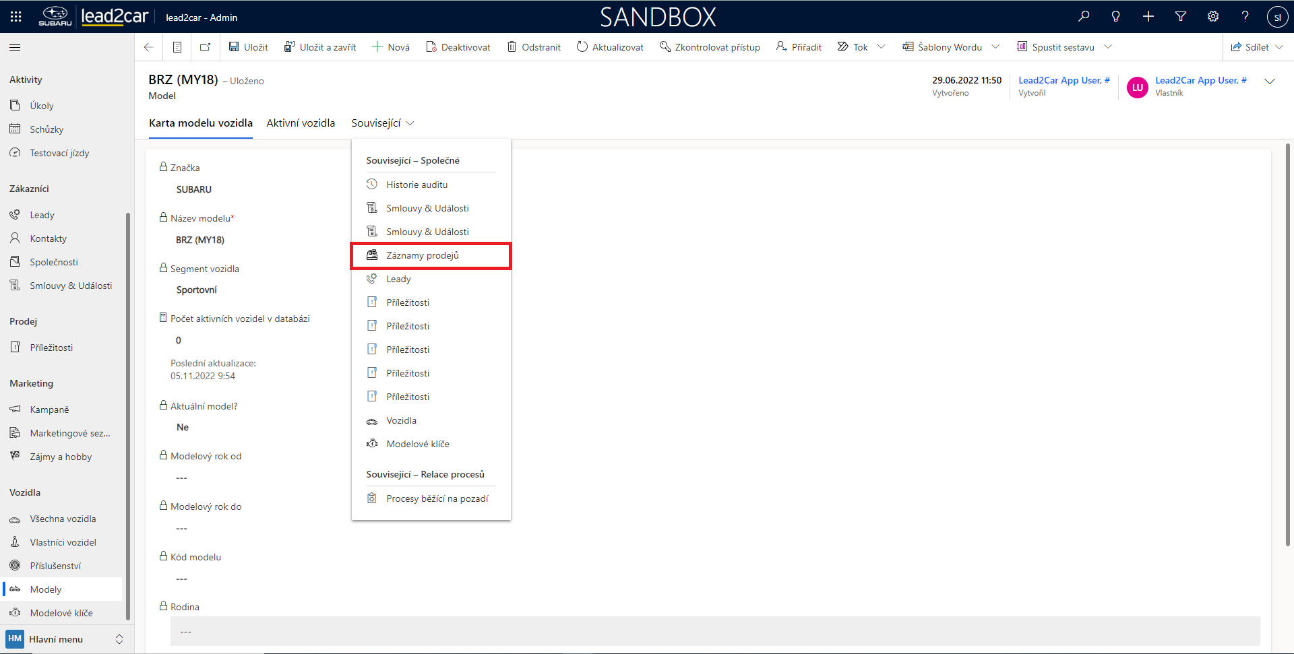Open the app launcher waffle icon
This screenshot has height=654, width=1294.
[x=16, y=17]
